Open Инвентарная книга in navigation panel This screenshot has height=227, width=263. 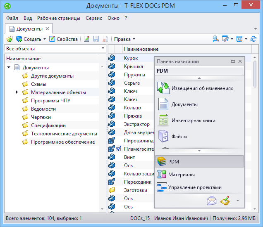(x=186, y=121)
